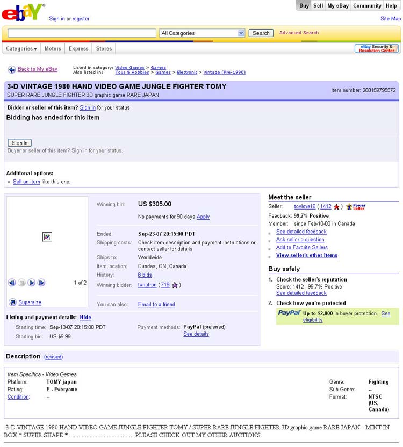This screenshot has width=403, height=447.
Task: Open Toys & Hobbies category link
Action: [x=132, y=73]
